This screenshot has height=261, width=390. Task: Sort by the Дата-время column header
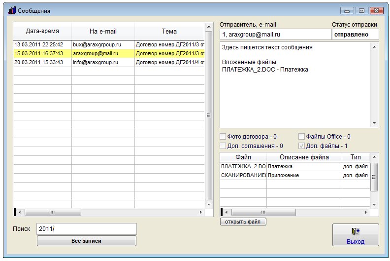pyautogui.click(x=42, y=31)
